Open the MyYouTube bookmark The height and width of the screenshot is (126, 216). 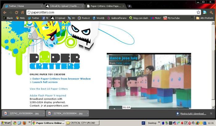172,18
